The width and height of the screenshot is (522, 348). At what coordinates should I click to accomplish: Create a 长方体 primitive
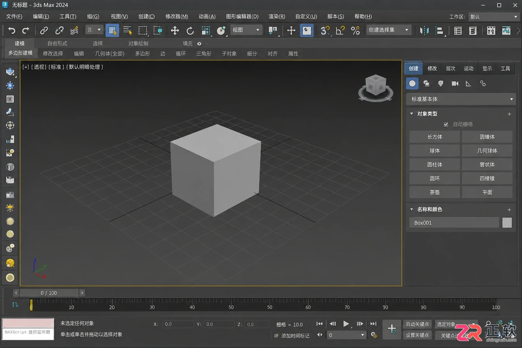(435, 137)
